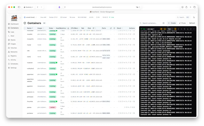Pause the mysql container
204x126 pixels.
(121, 45)
